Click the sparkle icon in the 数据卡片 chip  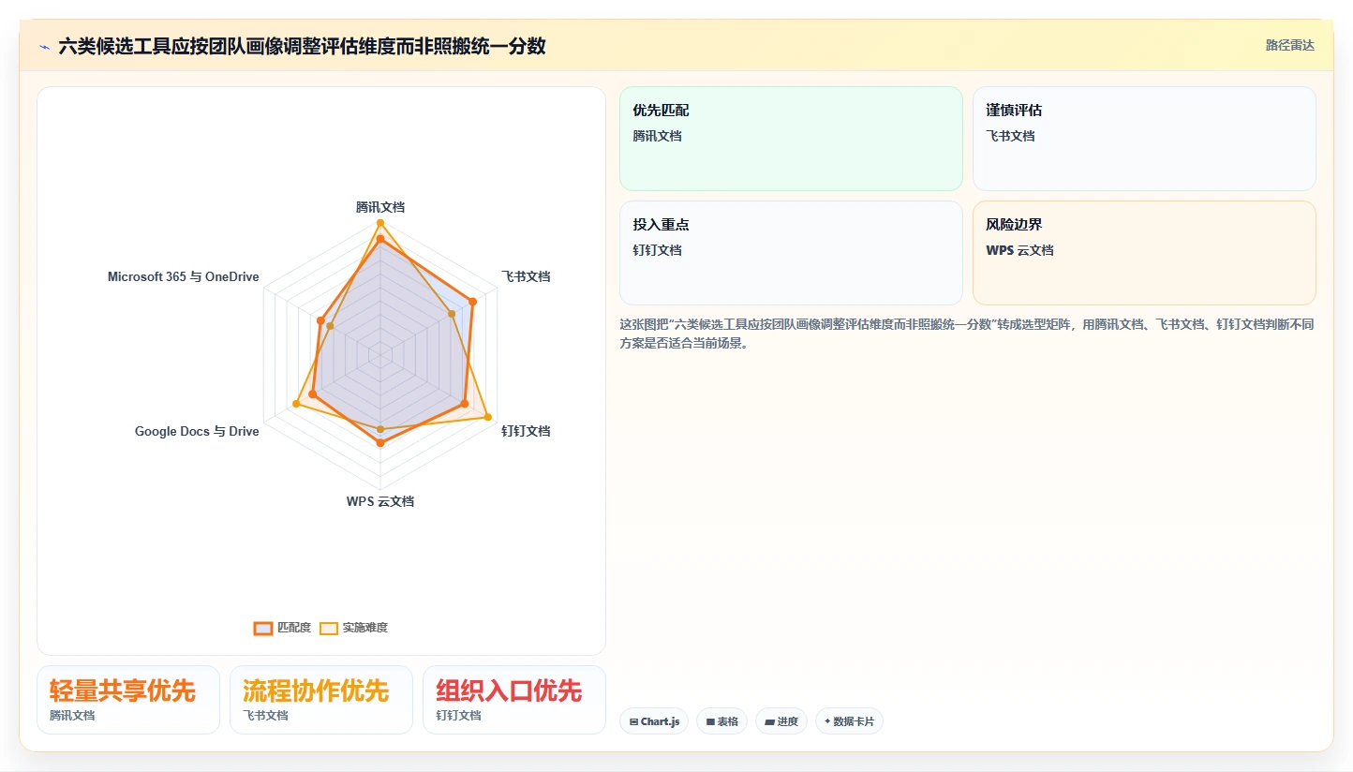[827, 721]
